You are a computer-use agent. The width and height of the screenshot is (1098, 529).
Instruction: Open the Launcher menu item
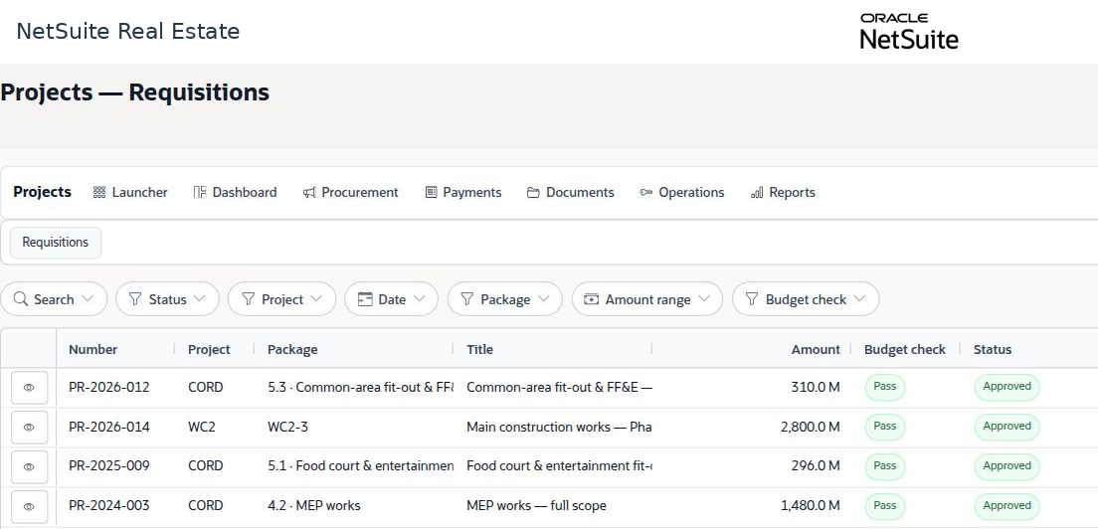(x=130, y=193)
